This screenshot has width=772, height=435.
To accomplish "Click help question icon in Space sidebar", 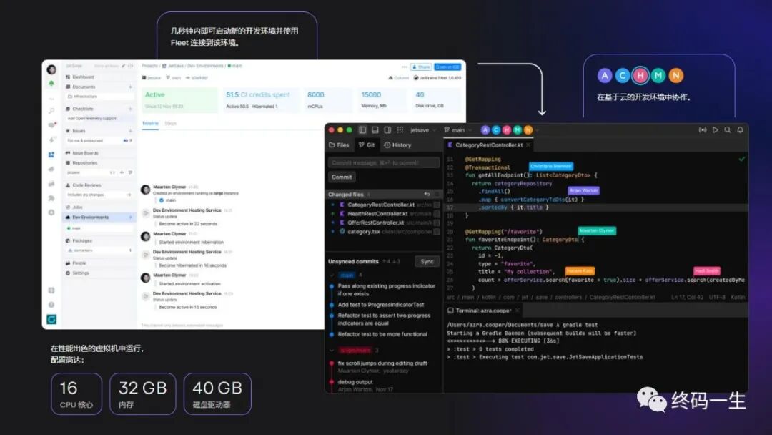I will [x=51, y=305].
